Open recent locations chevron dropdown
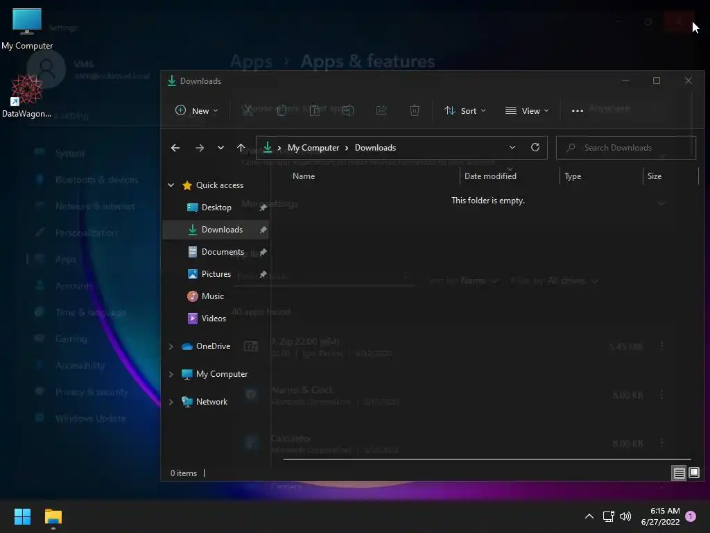710x533 pixels. [x=220, y=148]
